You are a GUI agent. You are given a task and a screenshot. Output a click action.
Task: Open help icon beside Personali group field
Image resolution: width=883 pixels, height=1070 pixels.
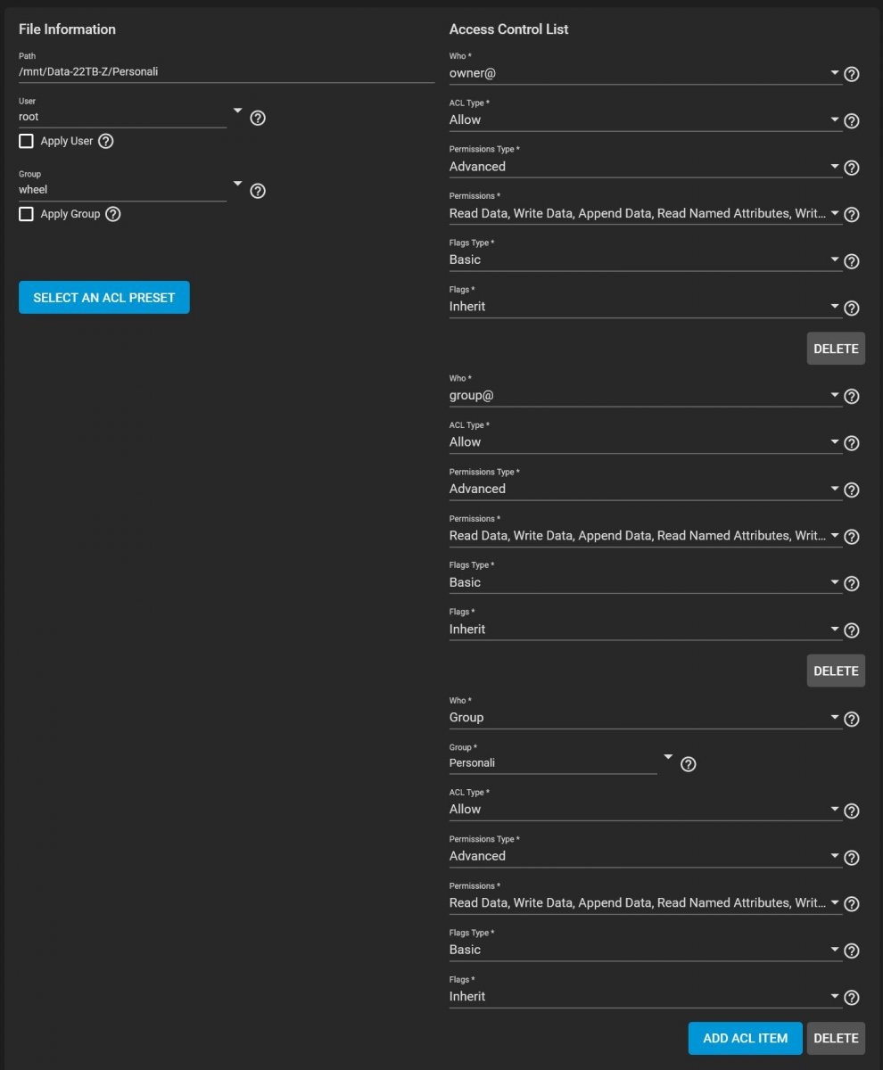coord(689,764)
